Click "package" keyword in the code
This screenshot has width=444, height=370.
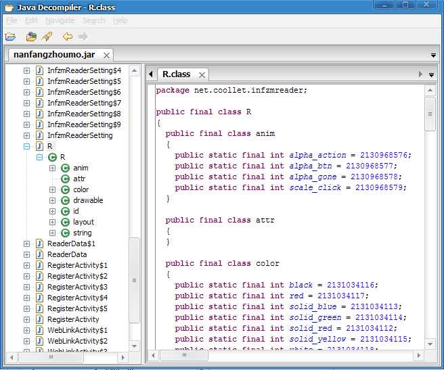(x=173, y=91)
